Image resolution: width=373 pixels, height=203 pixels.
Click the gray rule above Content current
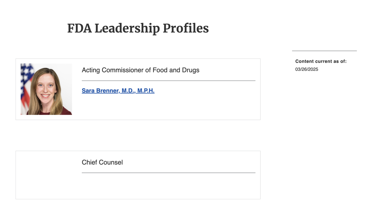[325, 51]
